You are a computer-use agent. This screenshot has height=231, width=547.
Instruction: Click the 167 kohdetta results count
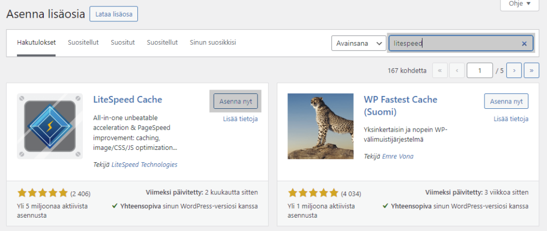pos(407,71)
